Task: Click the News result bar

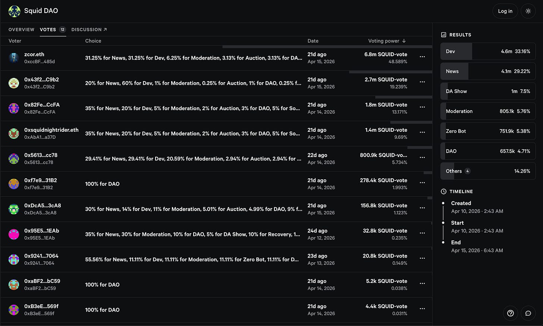Action: coord(488,71)
